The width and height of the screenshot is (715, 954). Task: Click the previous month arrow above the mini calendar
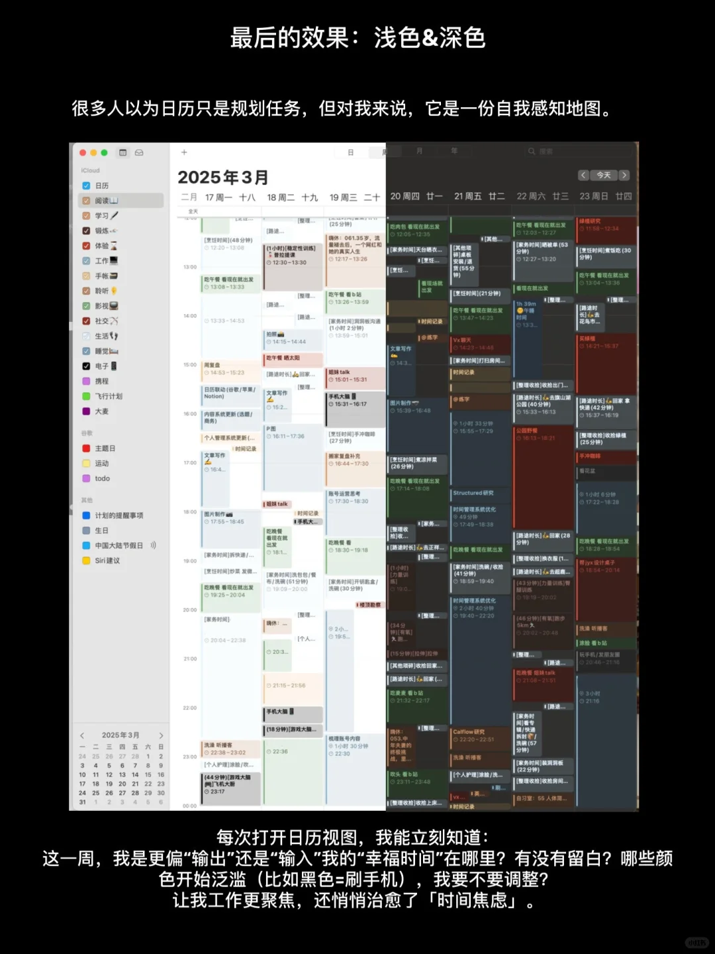tap(82, 735)
